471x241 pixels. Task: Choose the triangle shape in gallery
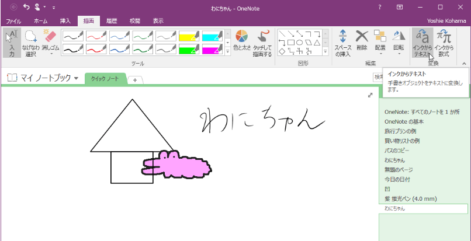coord(317,43)
